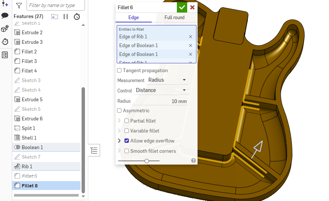Viewport: 329px width, 201px height.
Task: Click the Boolean 1 feature icon
Action: pos(17,147)
